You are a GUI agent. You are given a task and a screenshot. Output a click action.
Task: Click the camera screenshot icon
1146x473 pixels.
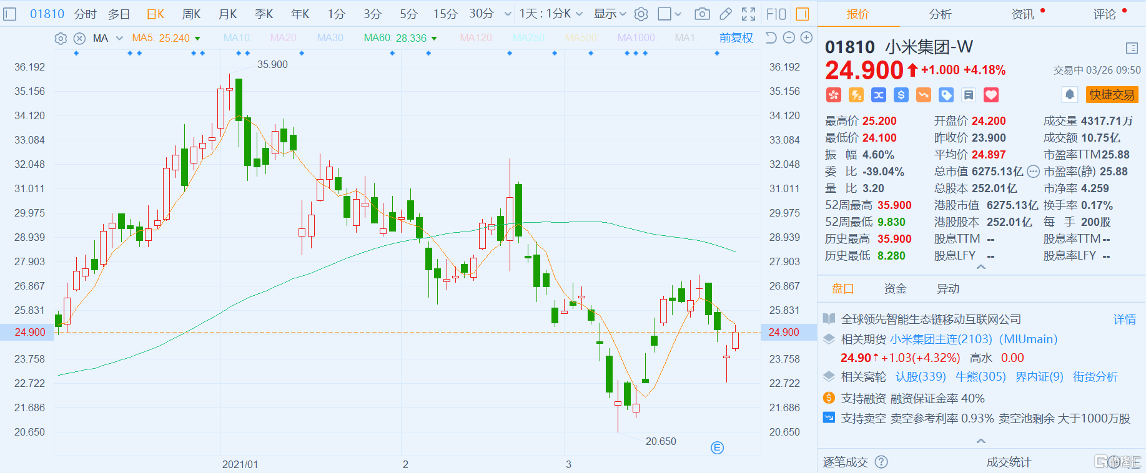coord(702,14)
